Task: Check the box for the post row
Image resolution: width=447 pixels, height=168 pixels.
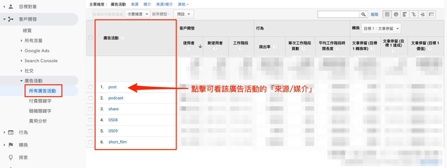Action: 91,87
